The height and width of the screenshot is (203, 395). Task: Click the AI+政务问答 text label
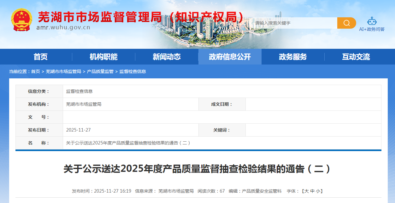click(372, 29)
